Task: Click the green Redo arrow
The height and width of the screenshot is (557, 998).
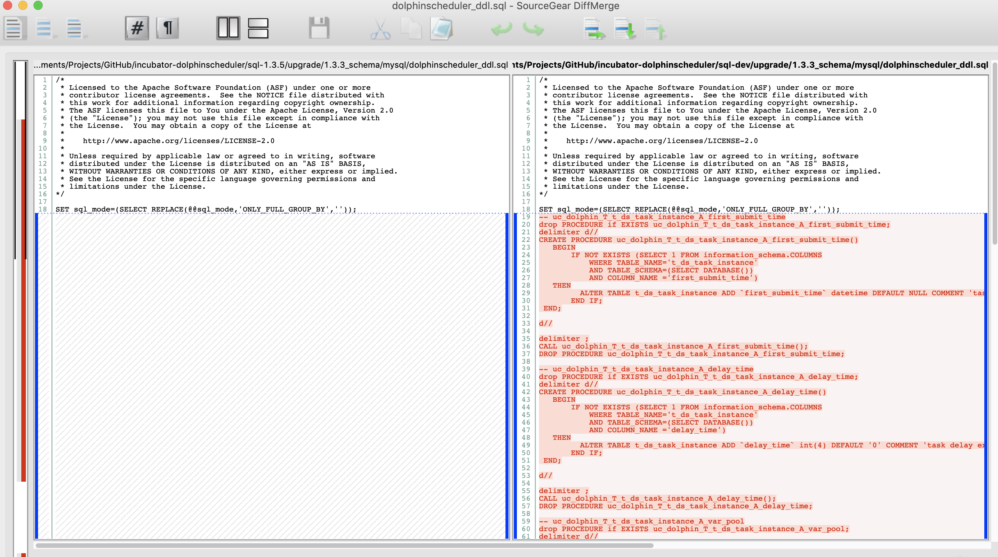Action: 533,29
